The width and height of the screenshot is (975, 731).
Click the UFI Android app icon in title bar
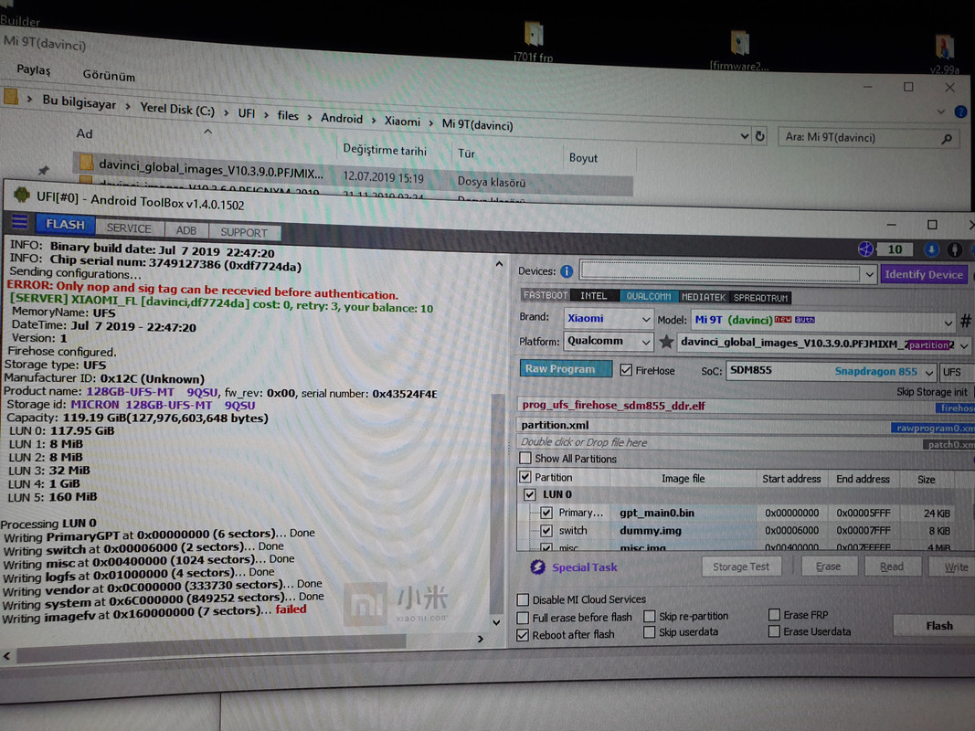[x=21, y=196]
